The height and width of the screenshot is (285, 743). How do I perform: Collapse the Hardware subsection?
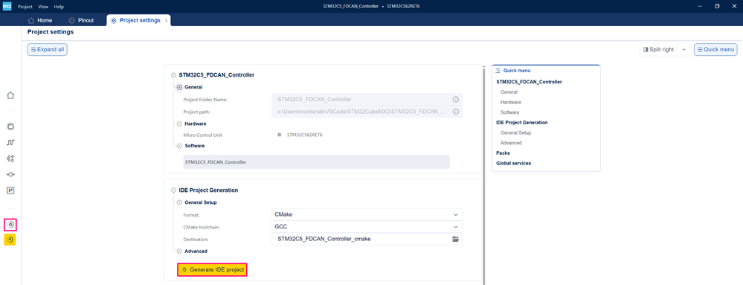[x=179, y=124]
